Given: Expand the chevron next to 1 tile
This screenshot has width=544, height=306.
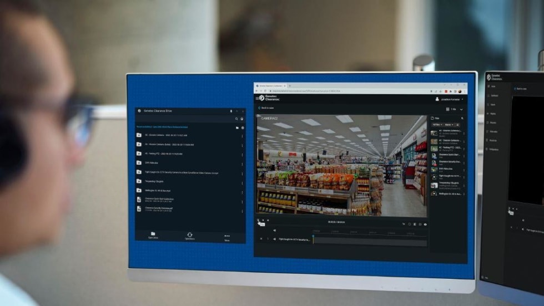Looking at the screenshot, I should coord(461,109).
